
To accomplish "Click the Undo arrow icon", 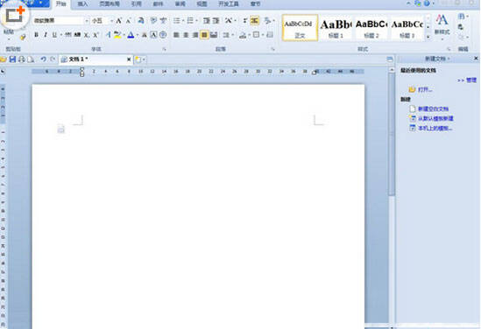I will click(x=43, y=59).
